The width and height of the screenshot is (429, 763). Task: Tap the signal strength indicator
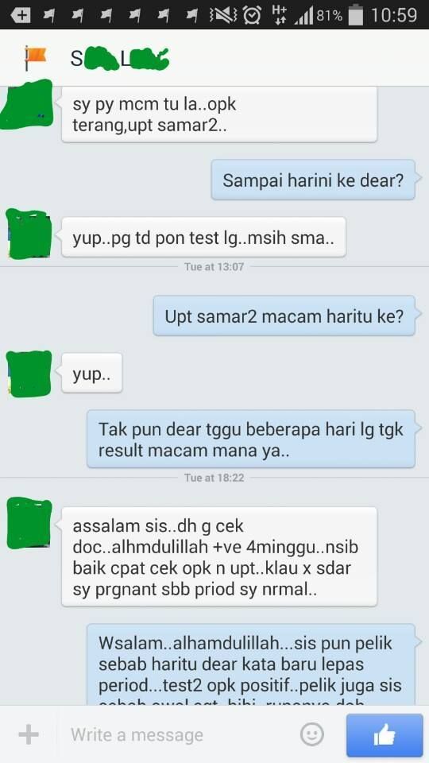pyautogui.click(x=303, y=16)
